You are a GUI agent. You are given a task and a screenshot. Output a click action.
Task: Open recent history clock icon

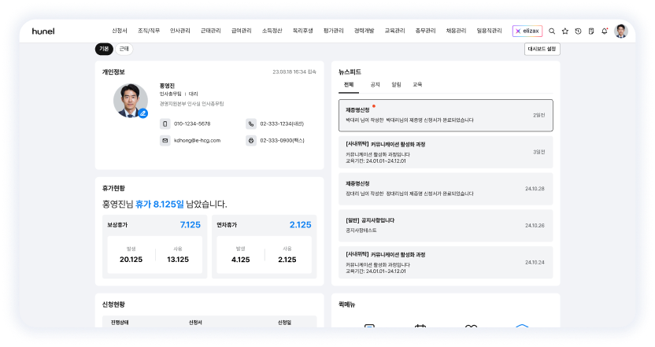(578, 31)
